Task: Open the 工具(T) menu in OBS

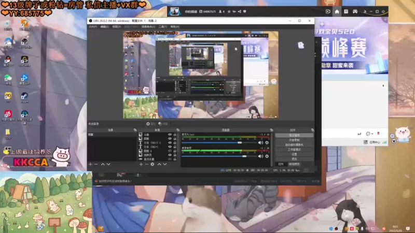Action: point(163,27)
